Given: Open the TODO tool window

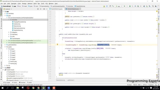Looking at the screenshot, I should (x=14, y=82).
